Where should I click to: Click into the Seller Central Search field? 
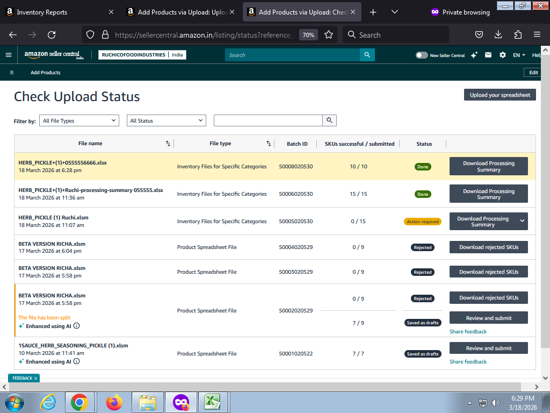click(x=292, y=55)
